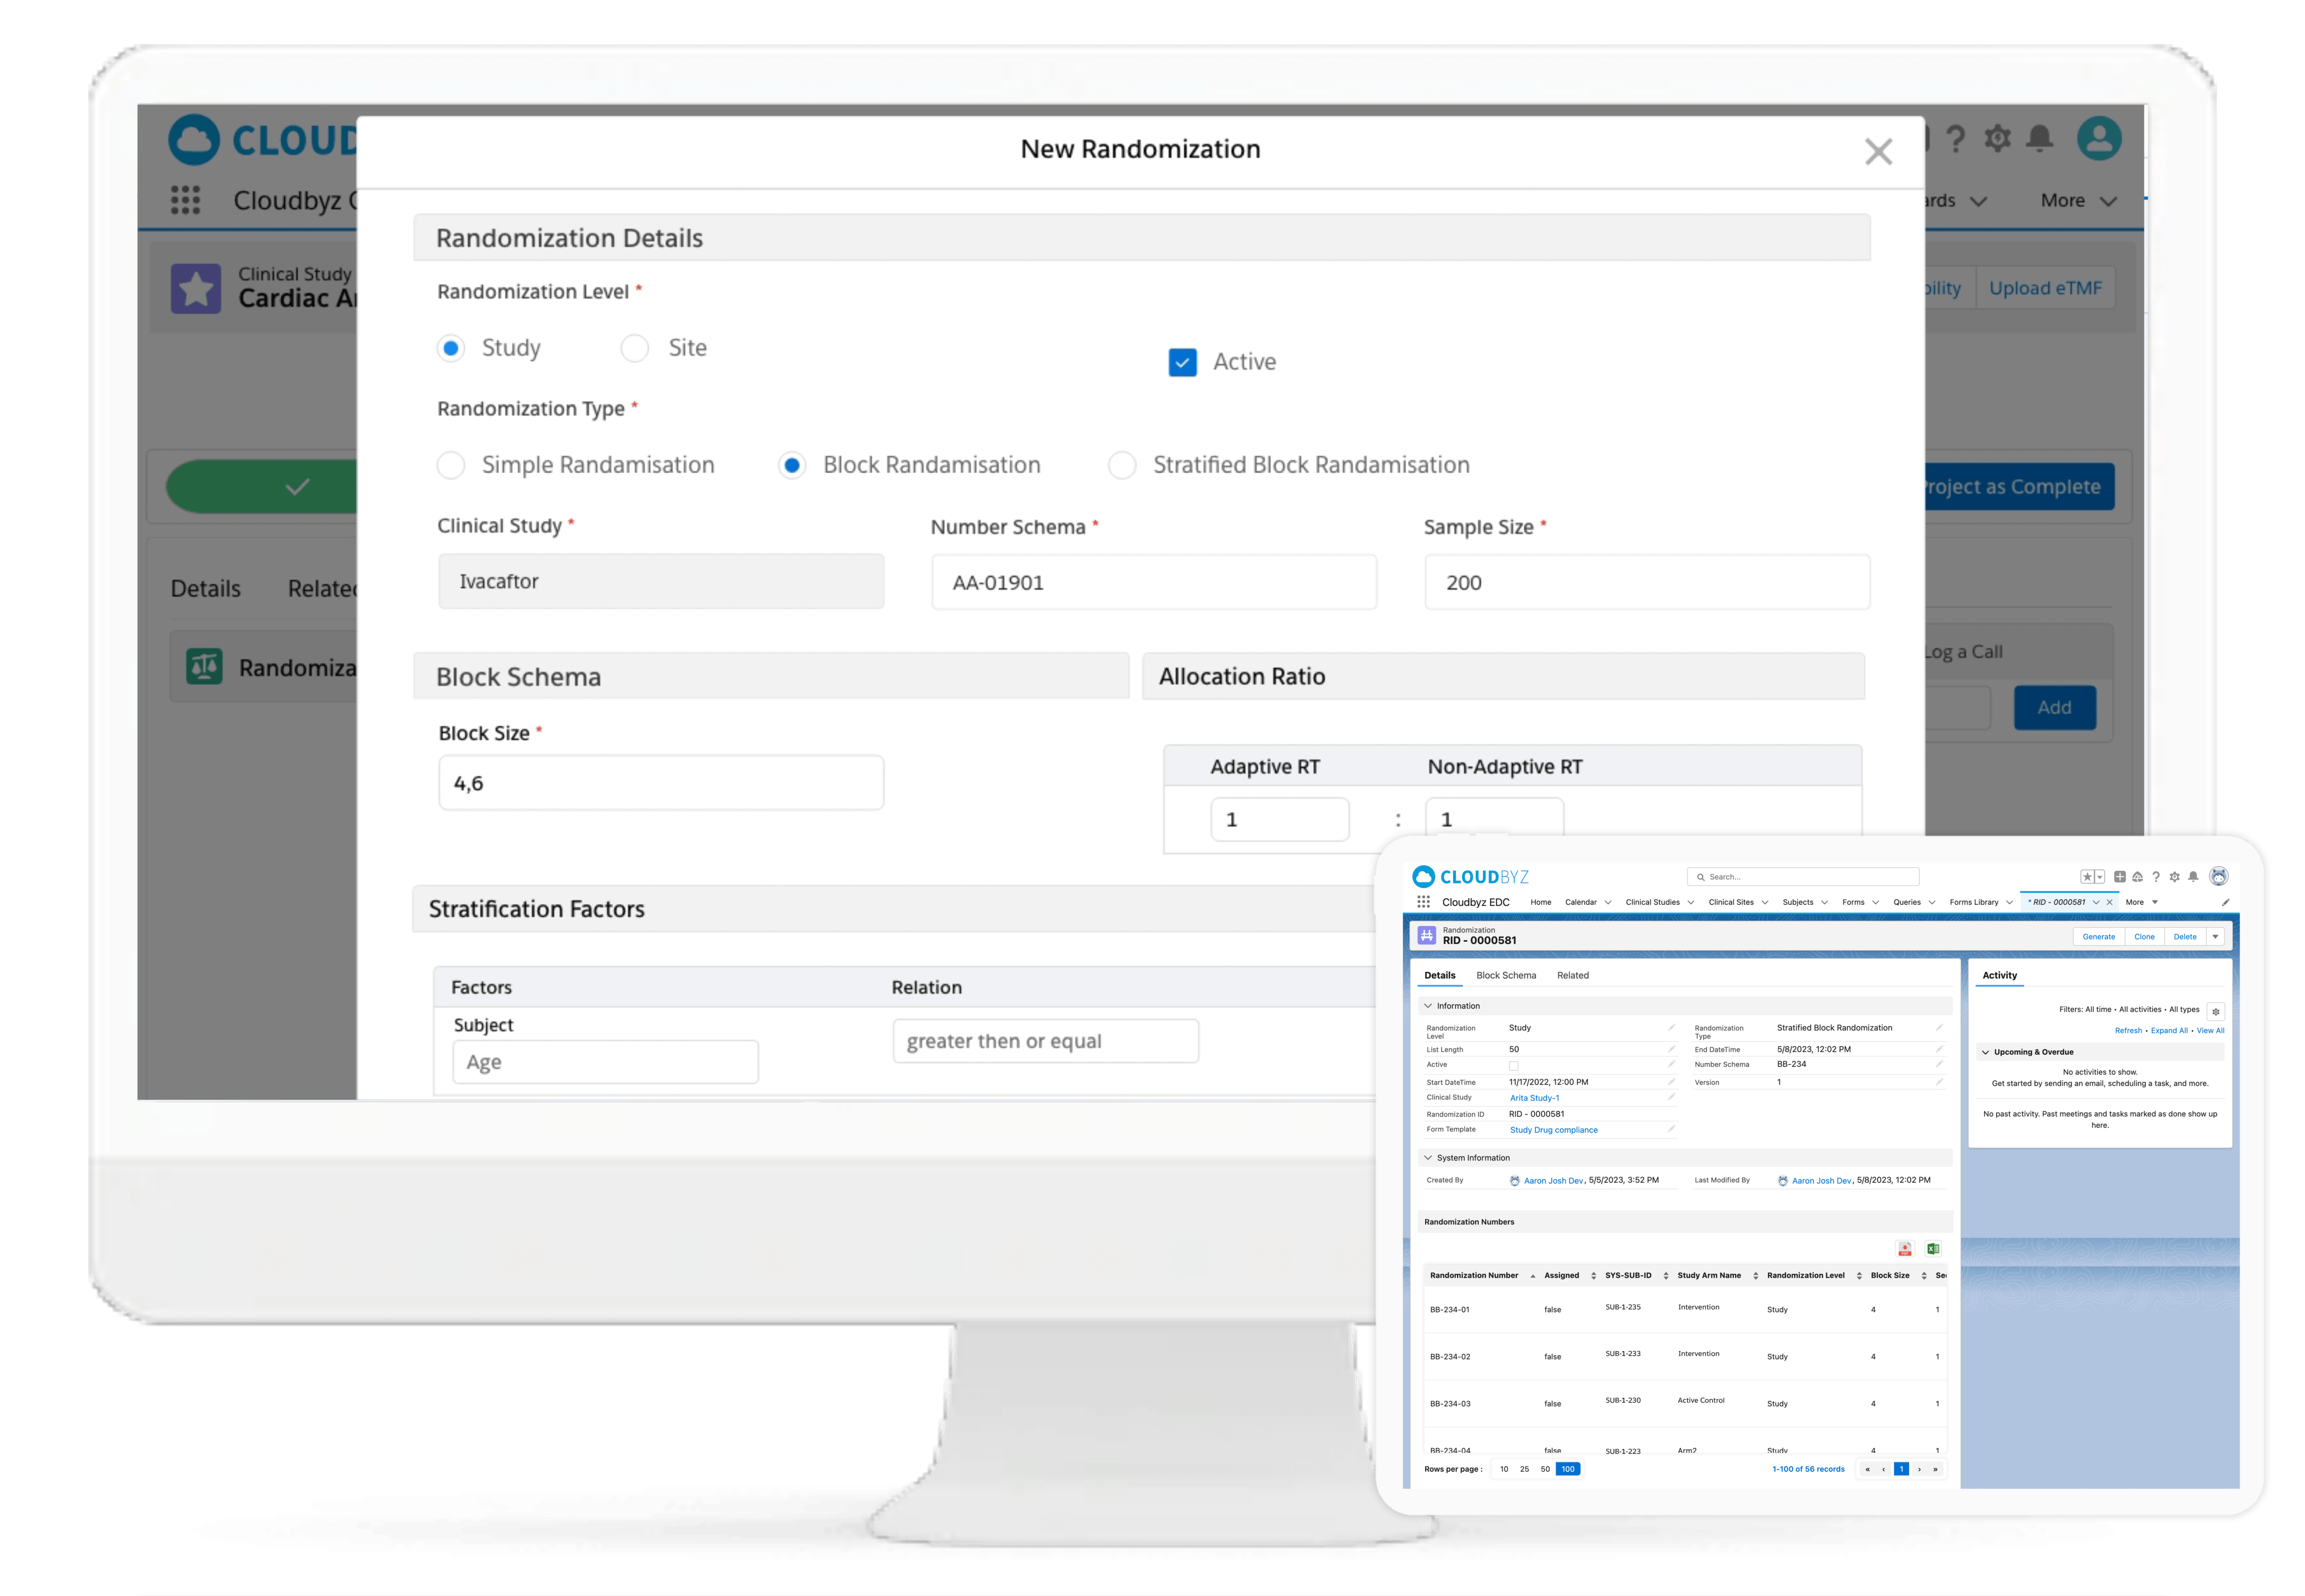Click Delete button on tablet
The width and height of the screenshot is (2305, 1596).
pos(2185,937)
